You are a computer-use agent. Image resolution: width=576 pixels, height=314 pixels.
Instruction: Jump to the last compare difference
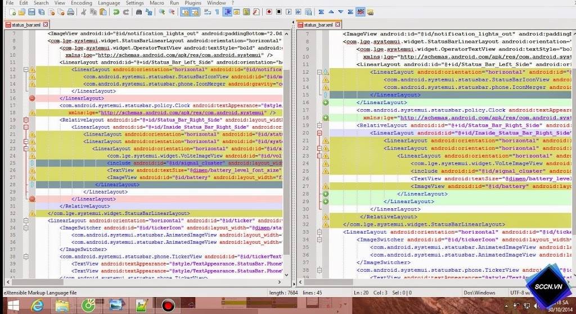coord(350,12)
